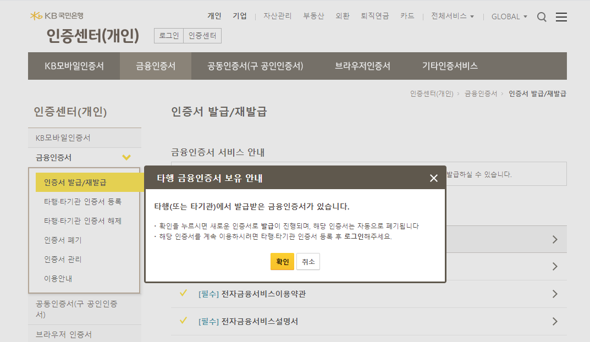Open KB모바일인증서 in left sidebar

[85, 137]
